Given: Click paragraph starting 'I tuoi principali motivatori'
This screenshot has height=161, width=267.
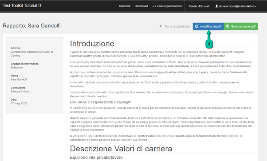Looking at the screenshot, I should [x=161, y=64].
